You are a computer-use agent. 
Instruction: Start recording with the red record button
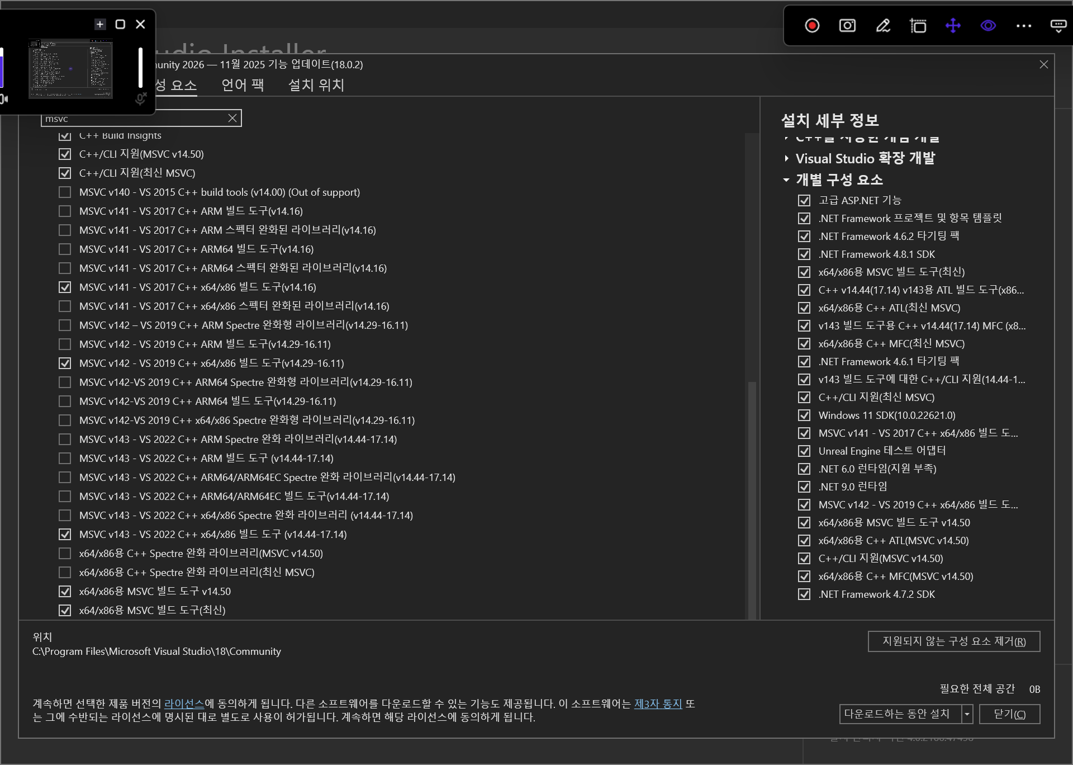[811, 25]
